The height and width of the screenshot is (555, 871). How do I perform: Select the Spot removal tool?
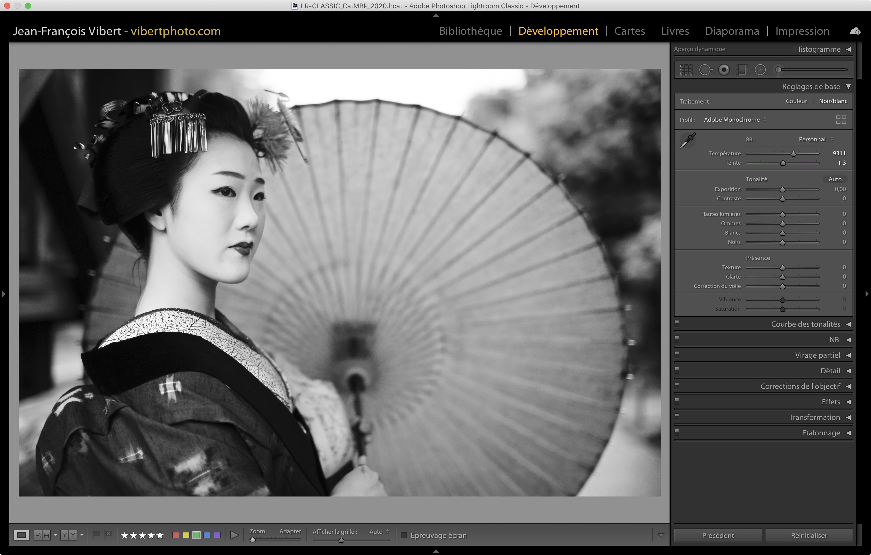click(x=705, y=70)
